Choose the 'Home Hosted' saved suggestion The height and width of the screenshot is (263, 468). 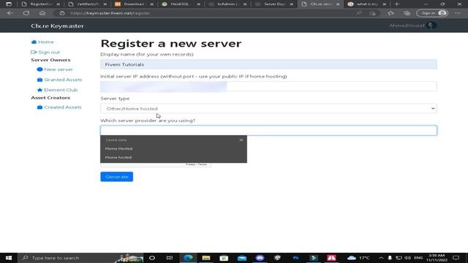pyautogui.click(x=173, y=148)
